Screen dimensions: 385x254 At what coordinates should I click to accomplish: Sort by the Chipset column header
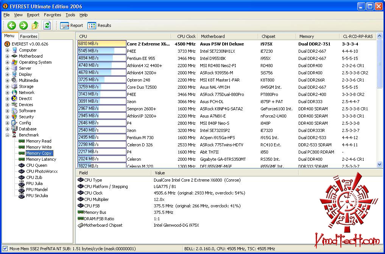coord(277,36)
